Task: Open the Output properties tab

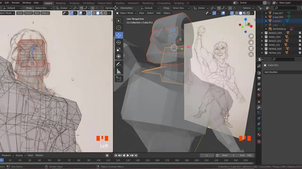Action: (259, 78)
